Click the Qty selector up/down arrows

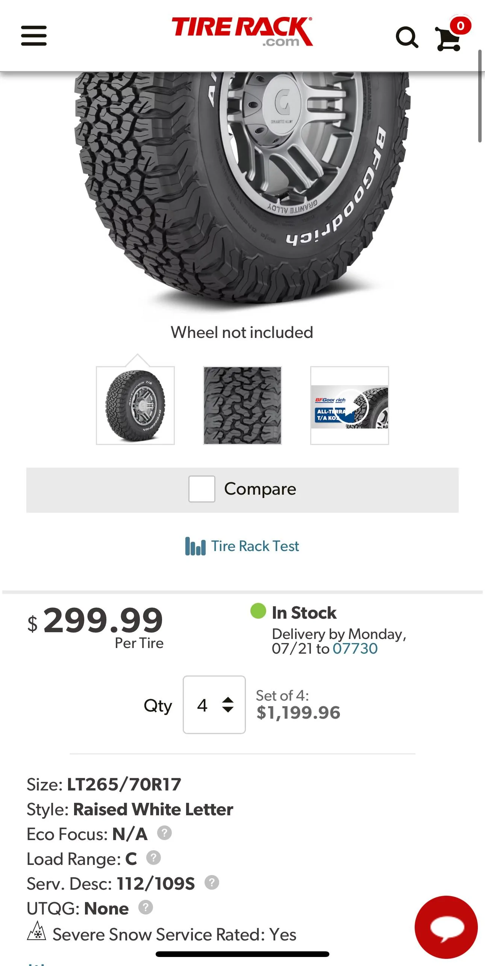click(228, 705)
